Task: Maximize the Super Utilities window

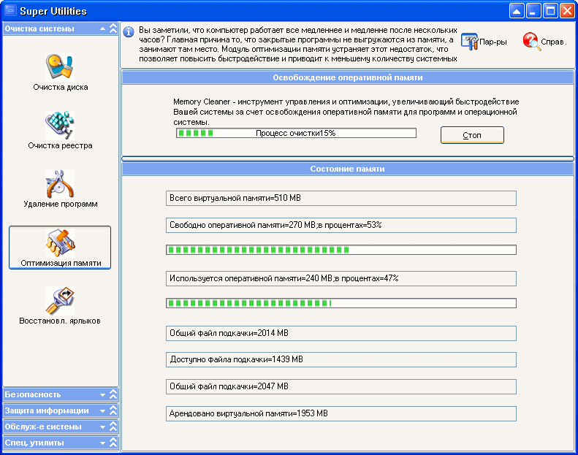Action: pyautogui.click(x=550, y=11)
